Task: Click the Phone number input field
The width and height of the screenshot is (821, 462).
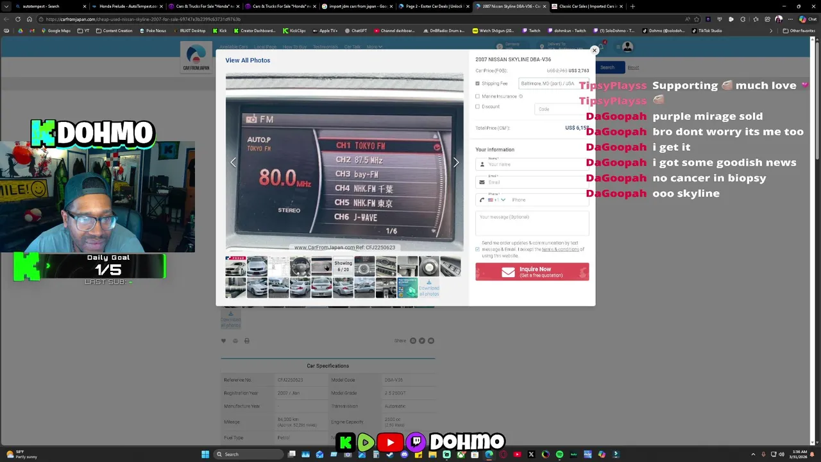Action: (x=549, y=200)
